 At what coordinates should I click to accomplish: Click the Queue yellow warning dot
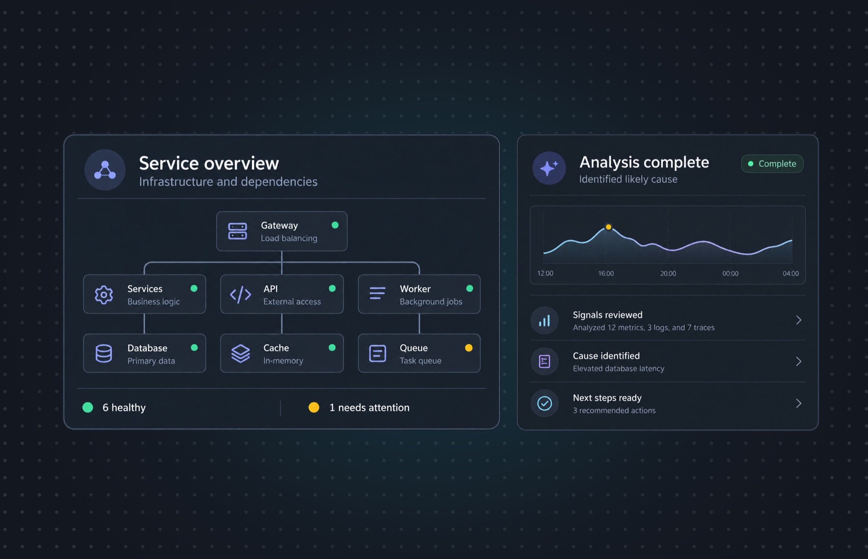[469, 348]
